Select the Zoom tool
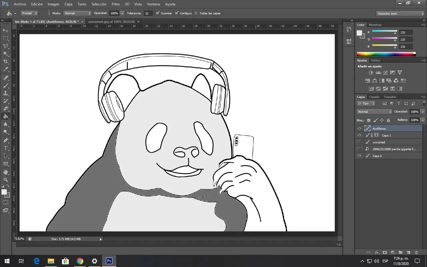 [6, 180]
